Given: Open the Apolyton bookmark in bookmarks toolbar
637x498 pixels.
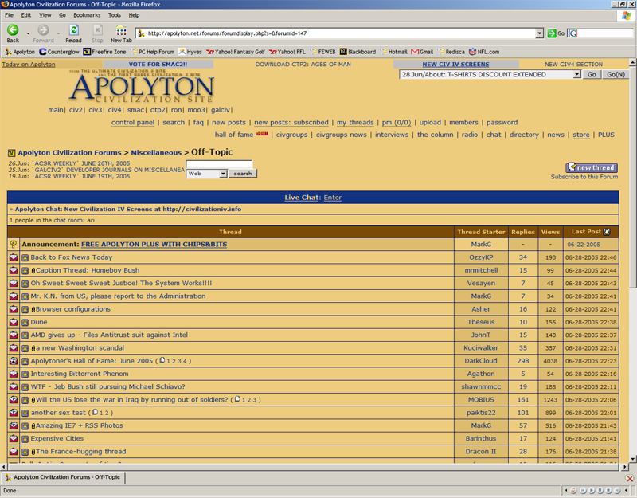Looking at the screenshot, I should coord(20,52).
